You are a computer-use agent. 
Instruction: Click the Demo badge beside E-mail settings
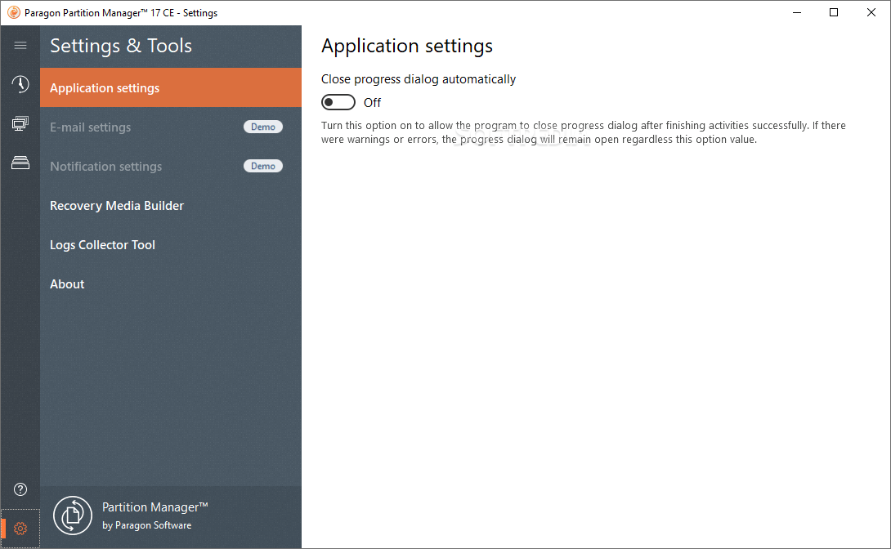[x=262, y=127]
